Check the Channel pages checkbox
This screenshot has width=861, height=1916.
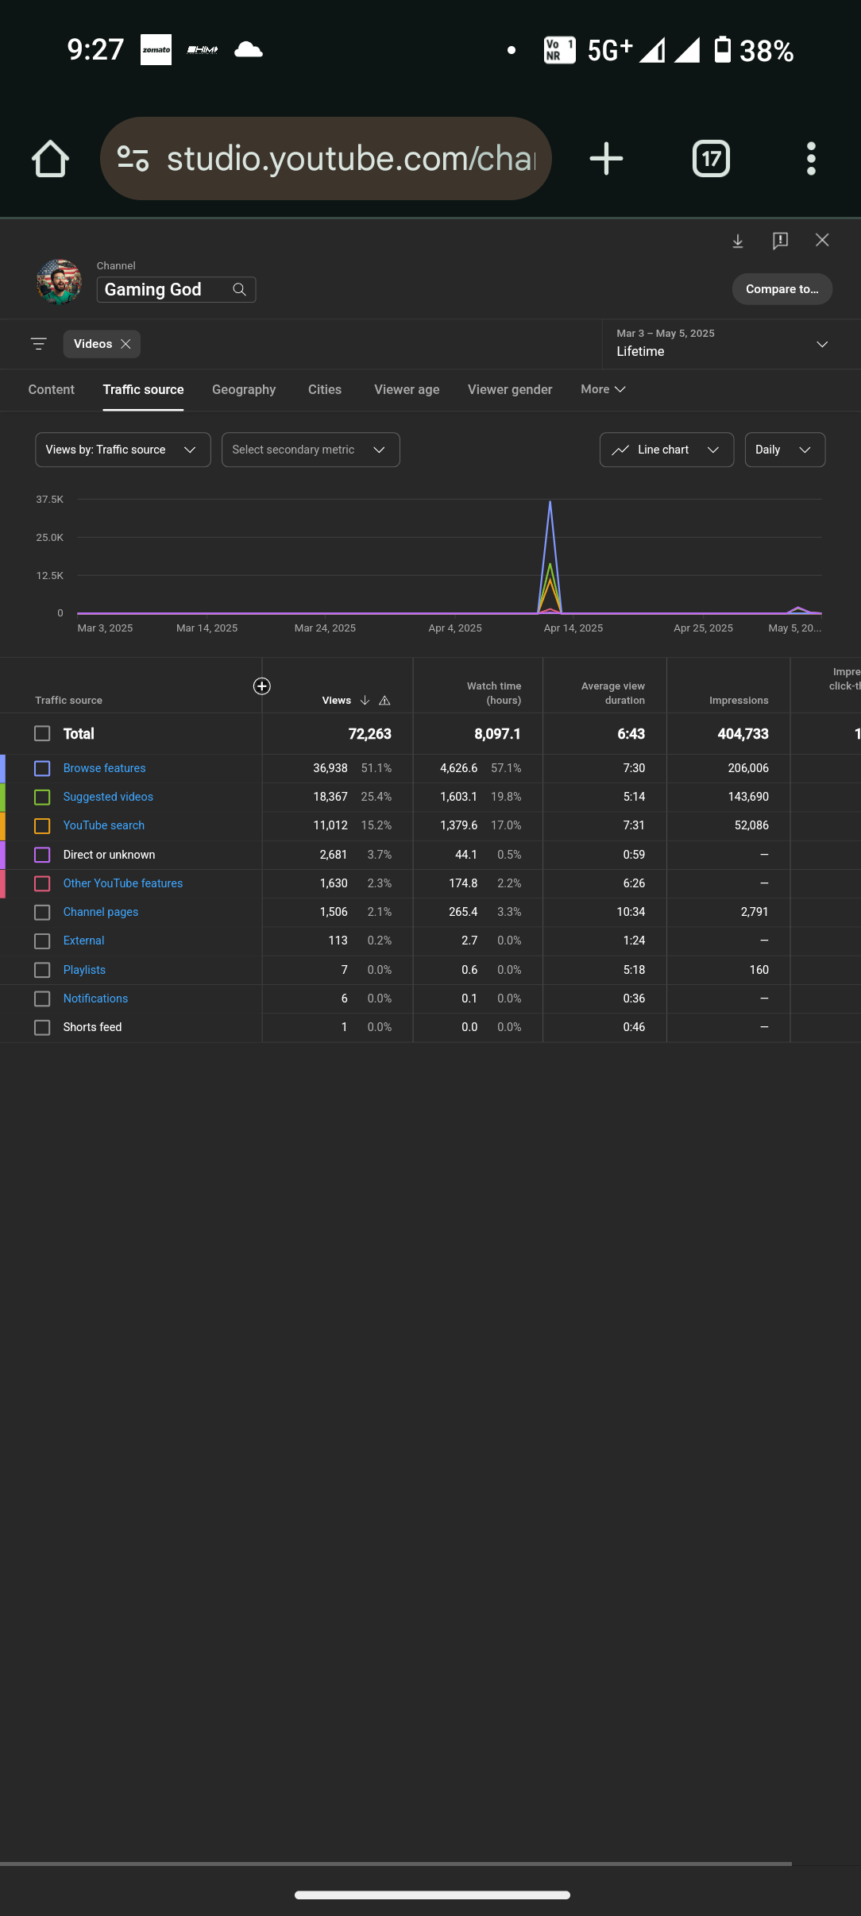tap(42, 912)
